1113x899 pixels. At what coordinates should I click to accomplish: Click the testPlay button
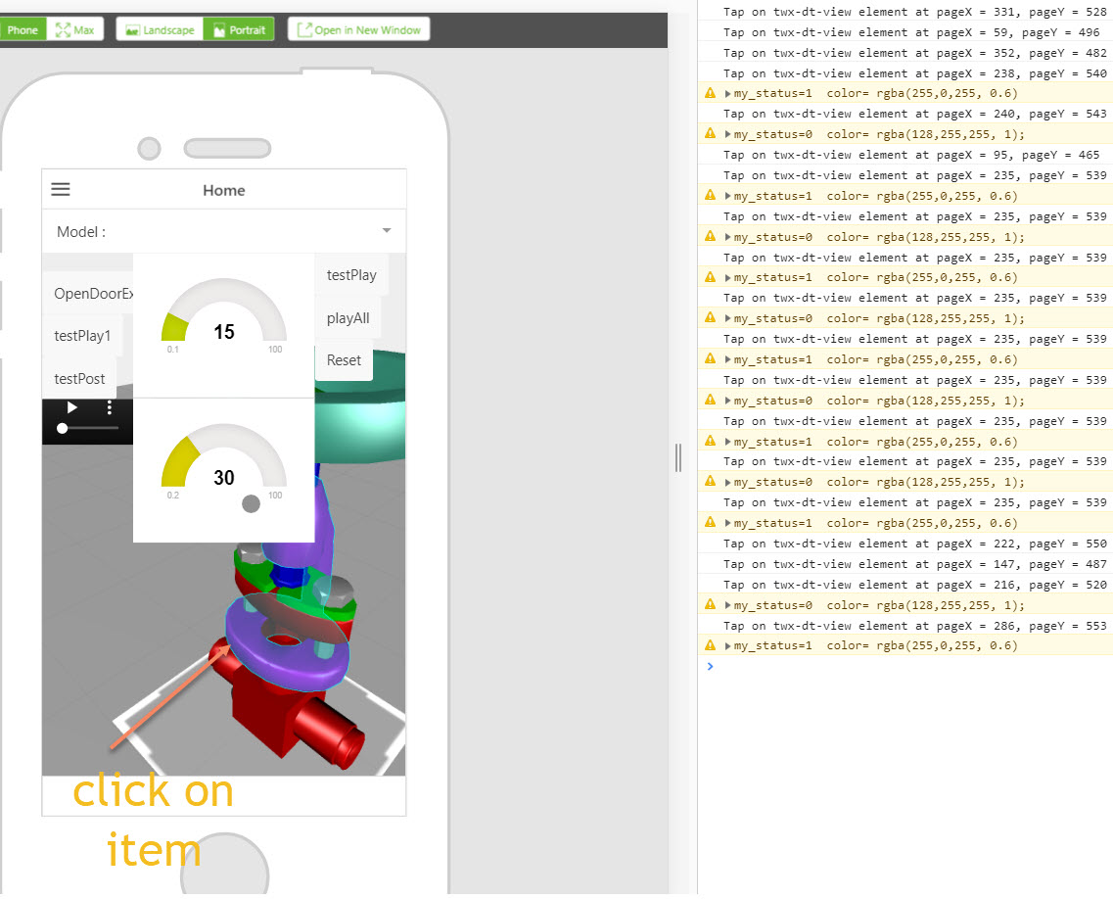click(x=350, y=275)
